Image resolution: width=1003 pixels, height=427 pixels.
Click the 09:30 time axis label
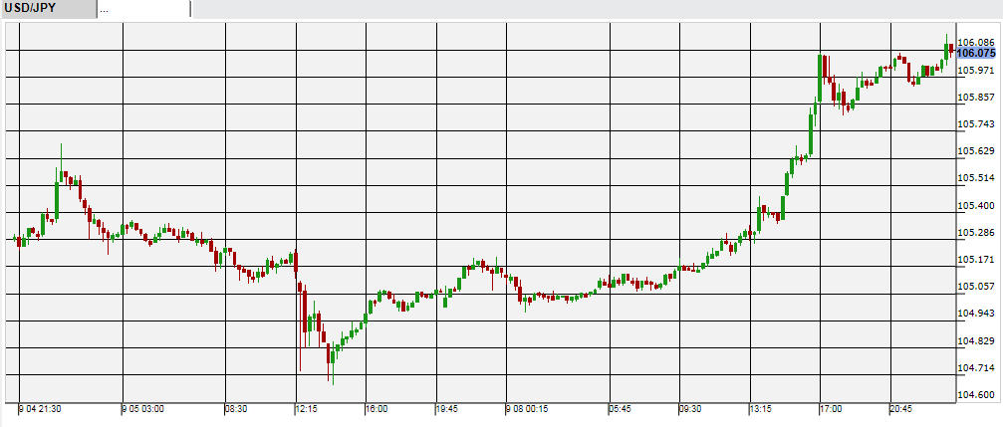688,409
